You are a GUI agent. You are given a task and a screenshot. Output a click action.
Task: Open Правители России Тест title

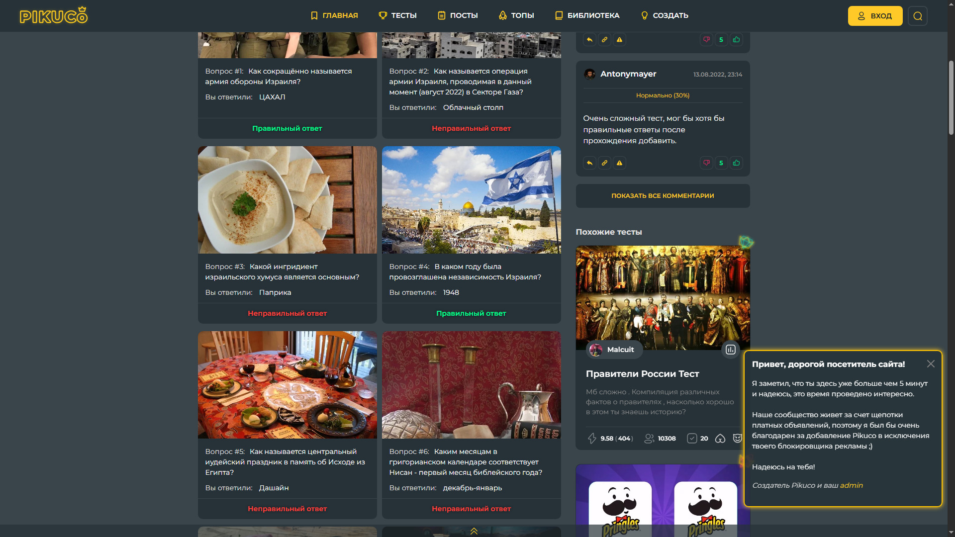tap(642, 374)
